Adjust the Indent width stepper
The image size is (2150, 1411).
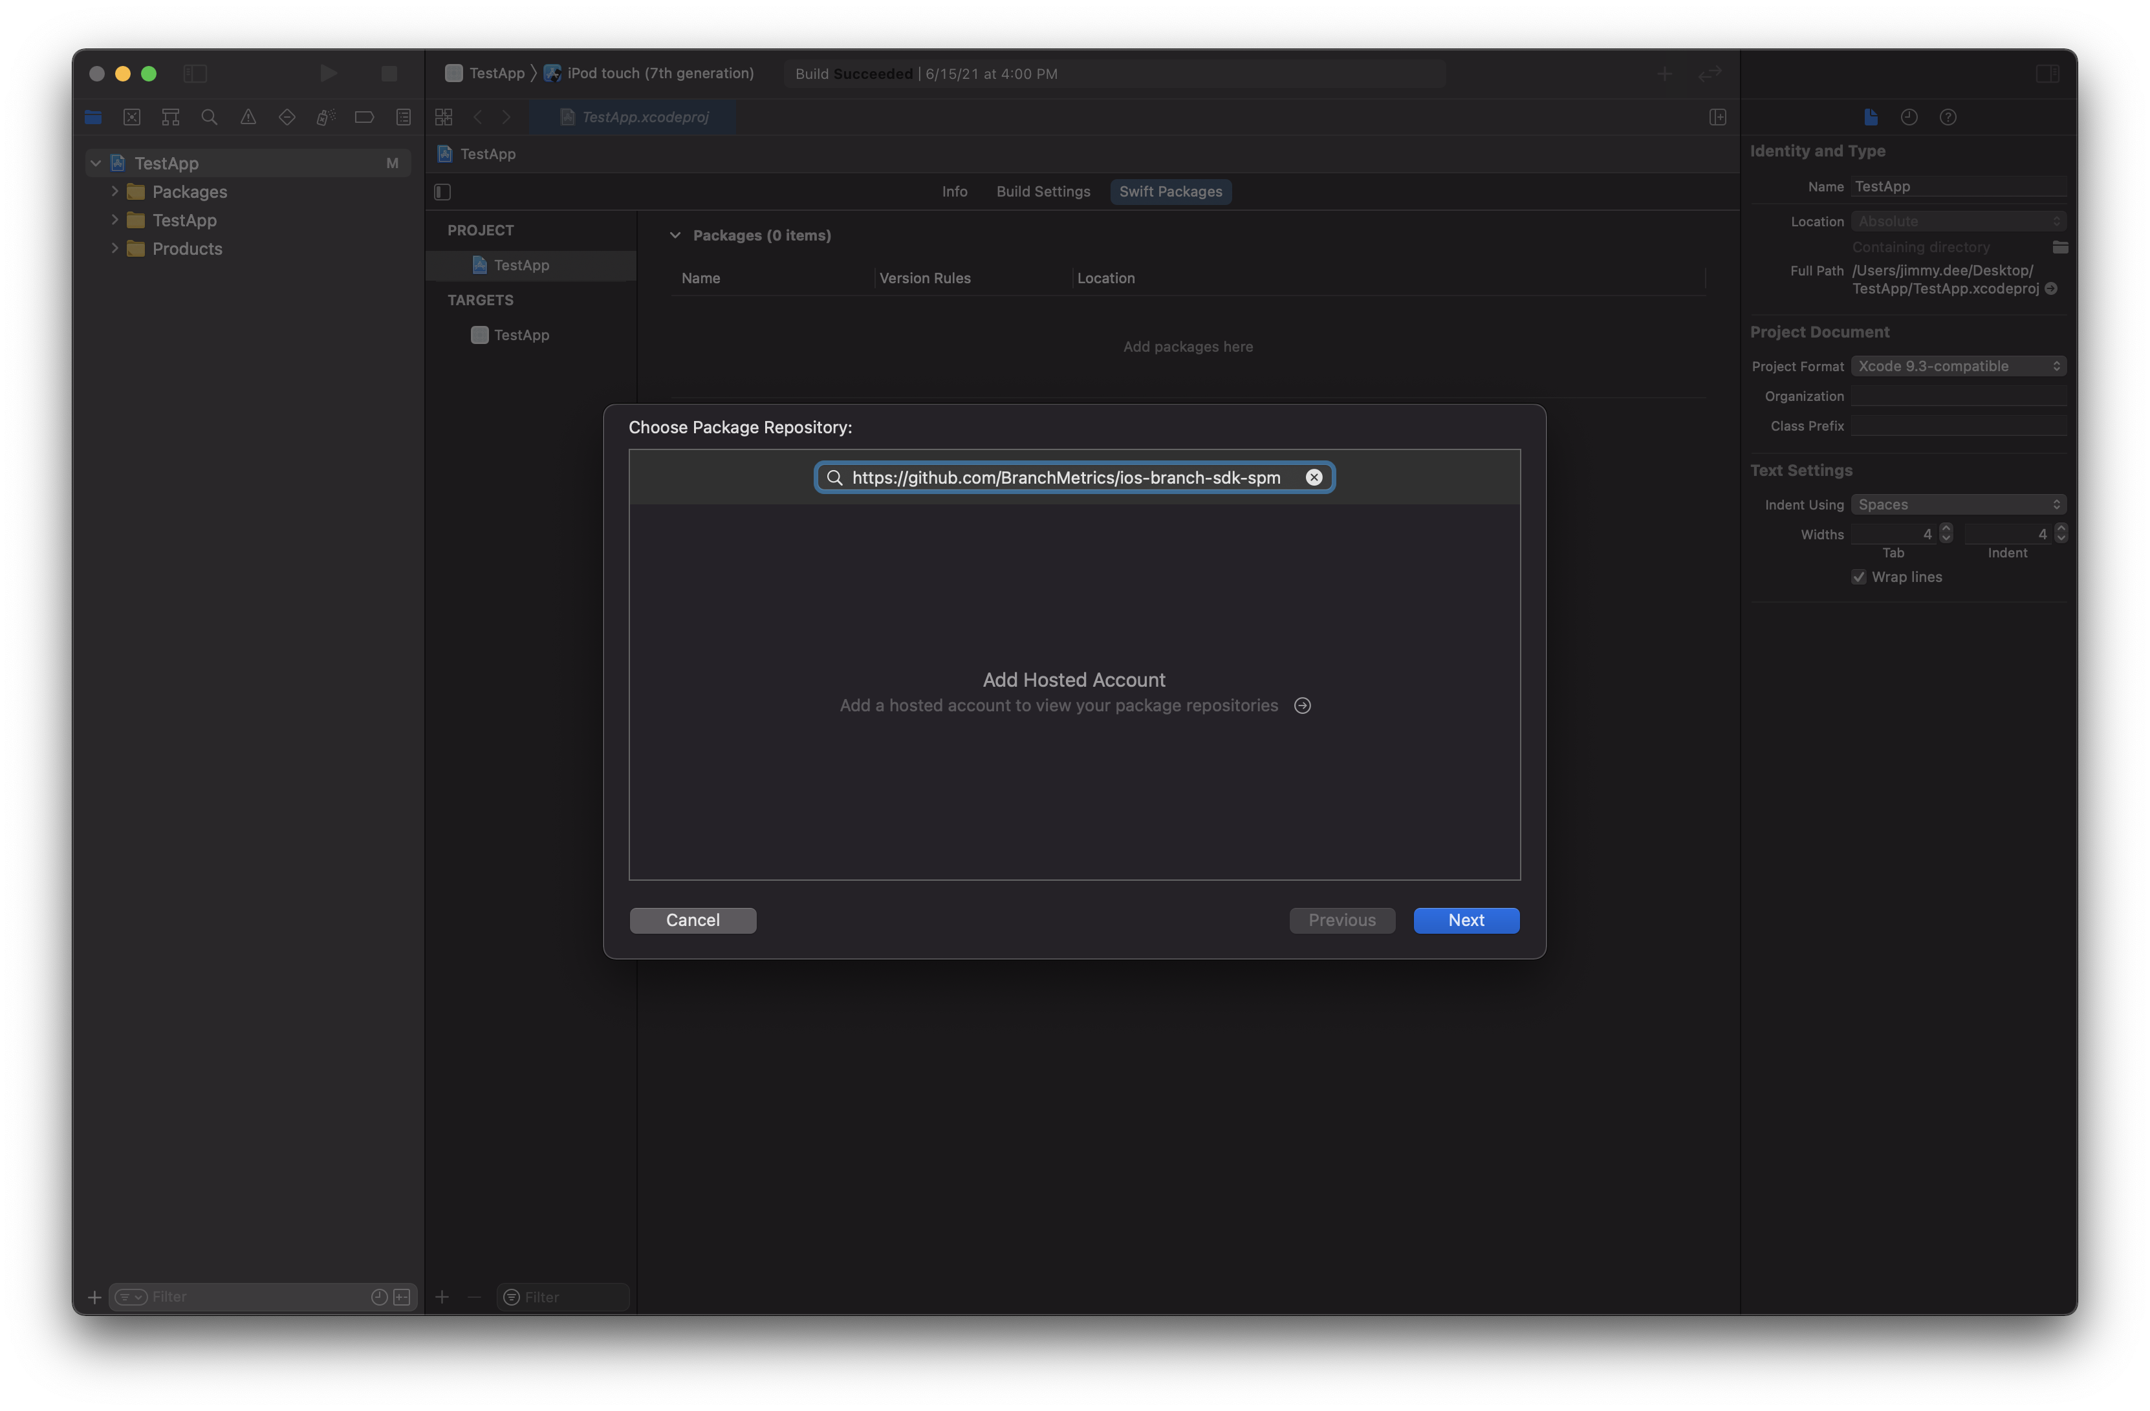(2061, 533)
